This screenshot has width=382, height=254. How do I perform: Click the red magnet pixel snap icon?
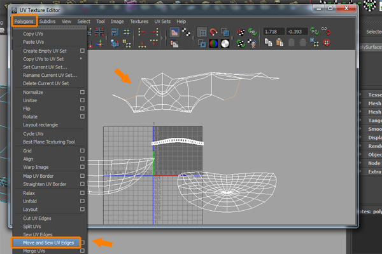213,32
